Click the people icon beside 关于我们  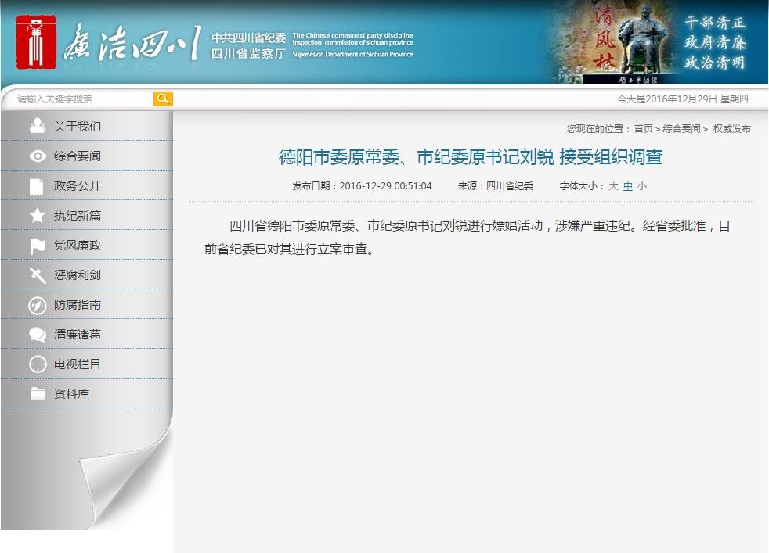coord(37,126)
